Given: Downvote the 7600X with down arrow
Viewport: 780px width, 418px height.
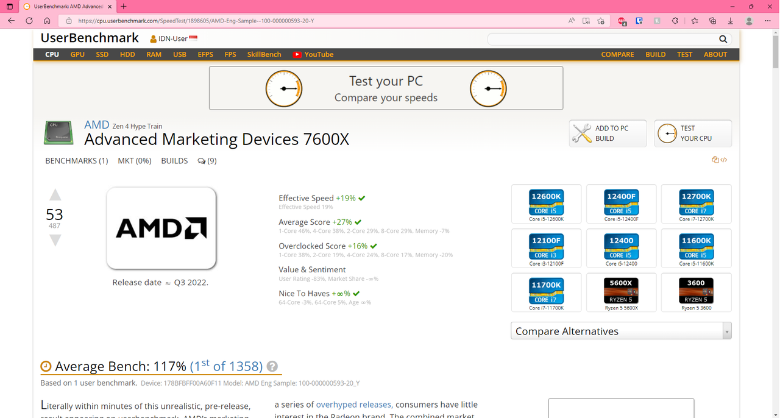Looking at the screenshot, I should [x=55, y=240].
